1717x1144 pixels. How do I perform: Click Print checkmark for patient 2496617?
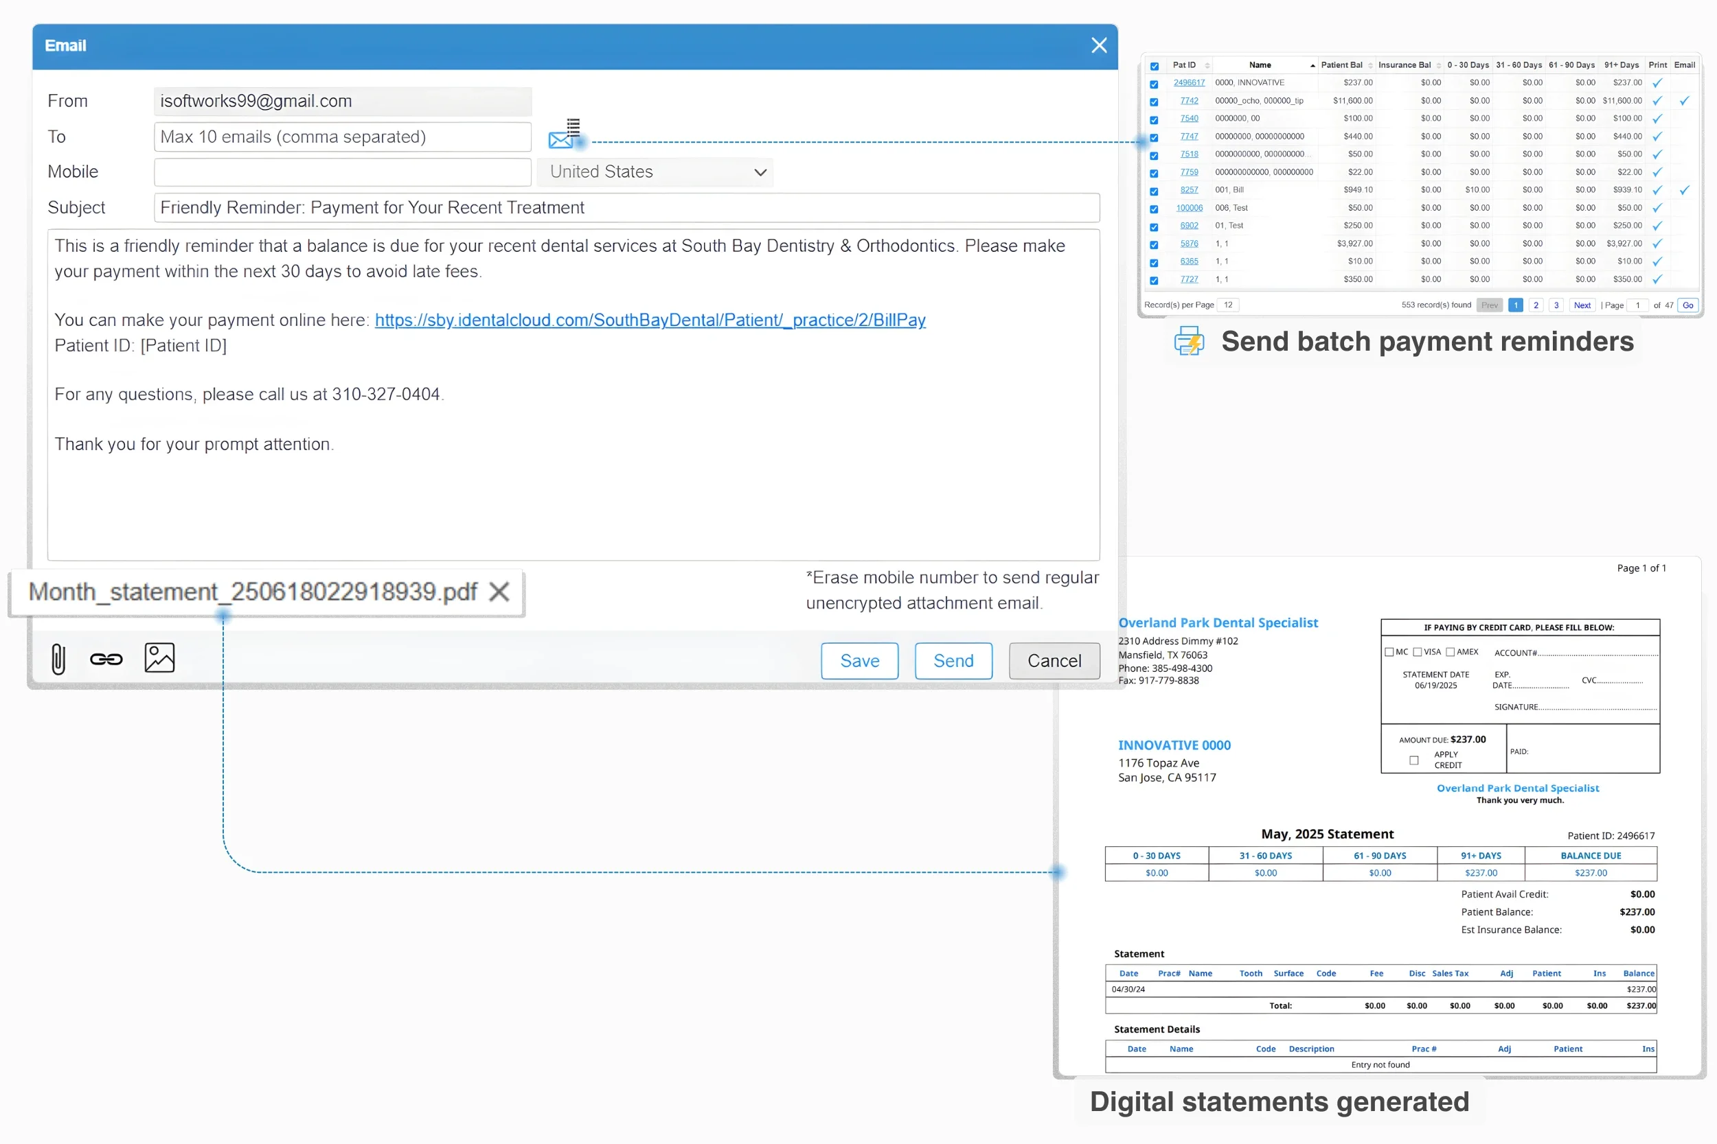[1657, 83]
